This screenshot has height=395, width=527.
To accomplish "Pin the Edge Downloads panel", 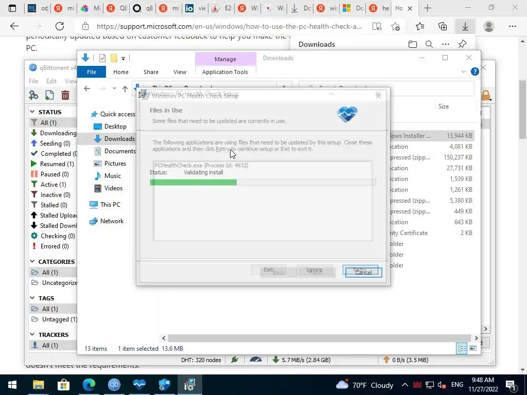I will (463, 44).
